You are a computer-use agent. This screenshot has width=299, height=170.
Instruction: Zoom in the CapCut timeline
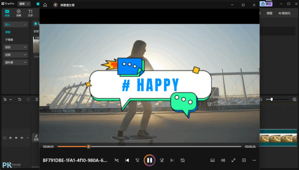click(294, 100)
